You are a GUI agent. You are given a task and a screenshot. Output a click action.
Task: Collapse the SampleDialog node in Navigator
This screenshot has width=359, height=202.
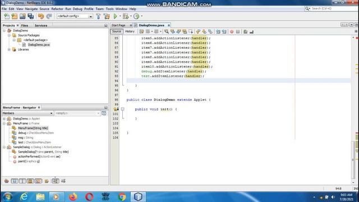pos(4,147)
